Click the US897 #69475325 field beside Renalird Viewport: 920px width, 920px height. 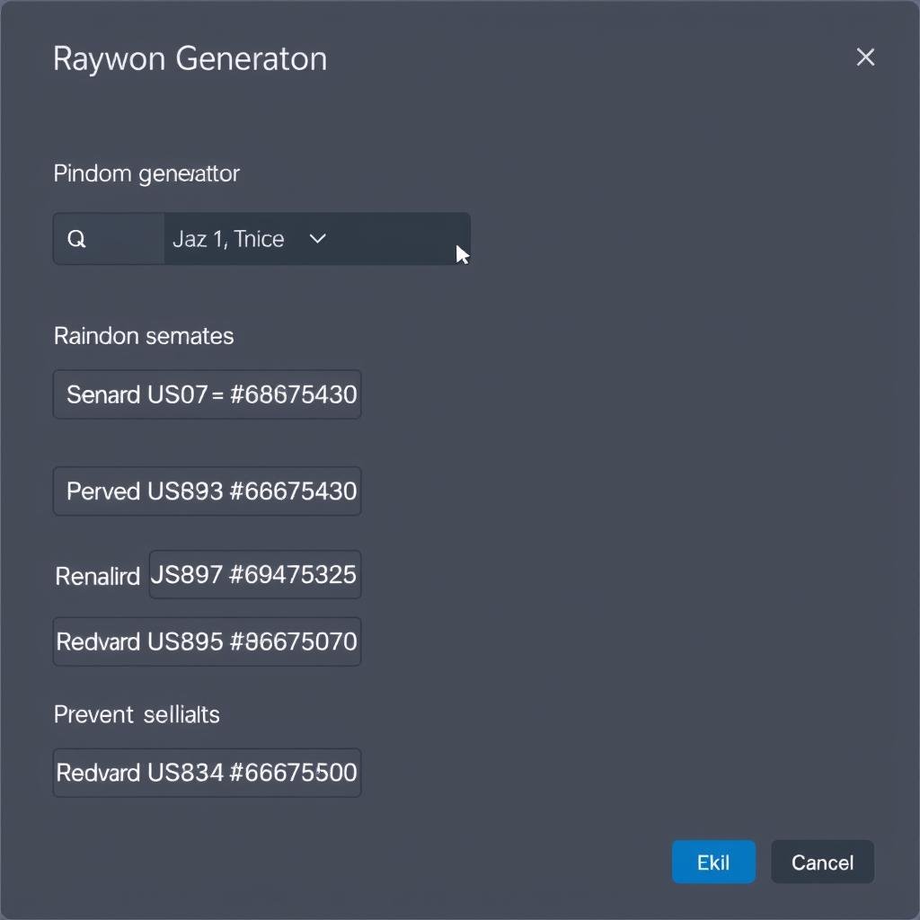[255, 575]
